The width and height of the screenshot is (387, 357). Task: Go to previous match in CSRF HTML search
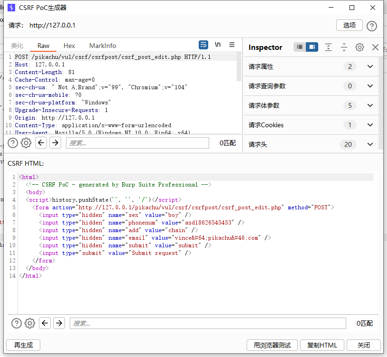[x=45, y=323]
